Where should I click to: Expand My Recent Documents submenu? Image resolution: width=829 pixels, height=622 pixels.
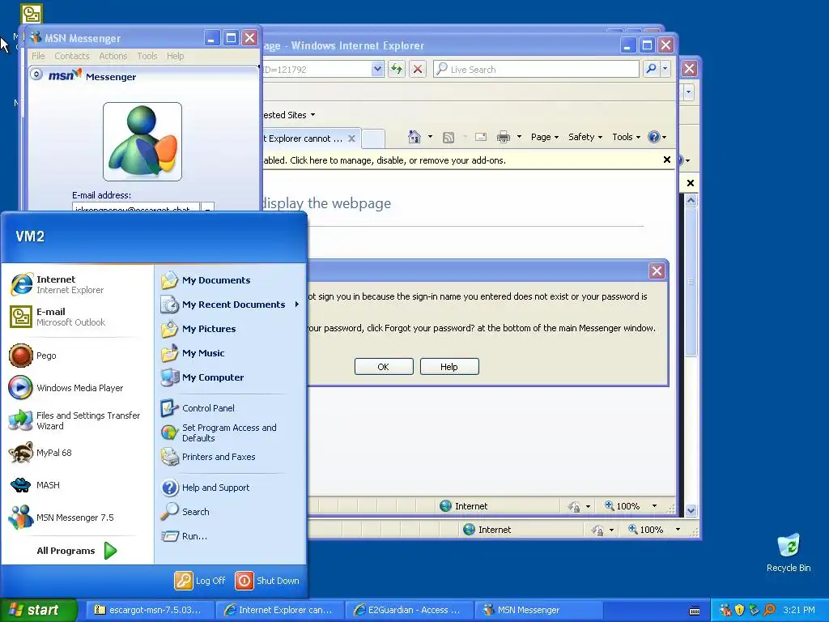231,305
